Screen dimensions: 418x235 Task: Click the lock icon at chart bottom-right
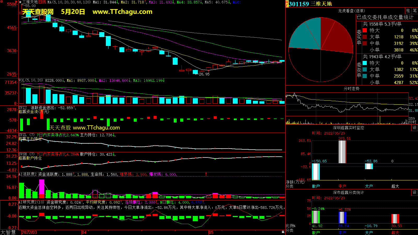283,232
